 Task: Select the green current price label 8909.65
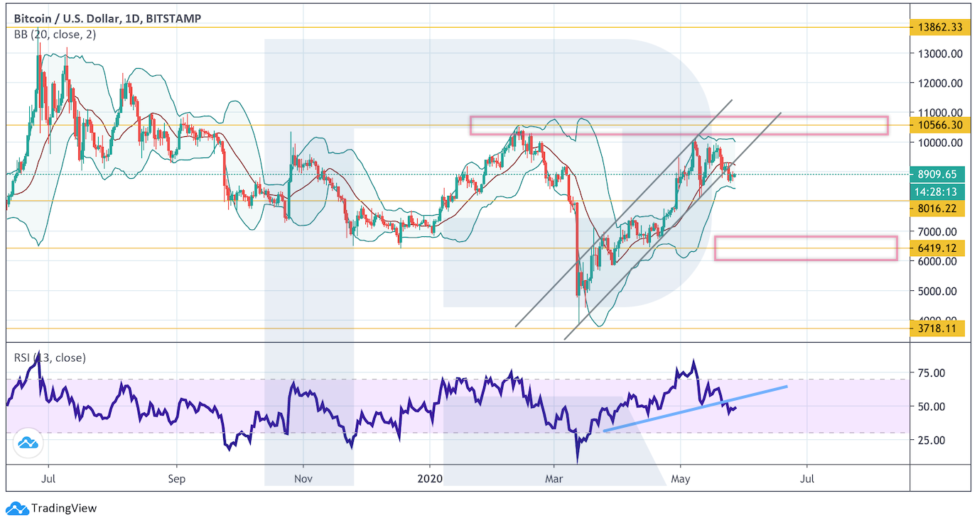937,175
